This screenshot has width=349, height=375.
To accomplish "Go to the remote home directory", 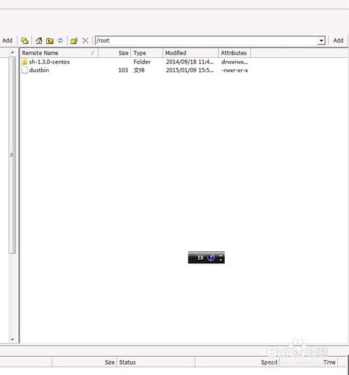I will coord(38,41).
